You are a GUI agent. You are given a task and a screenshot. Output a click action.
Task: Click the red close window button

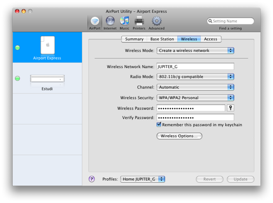coord(17,11)
